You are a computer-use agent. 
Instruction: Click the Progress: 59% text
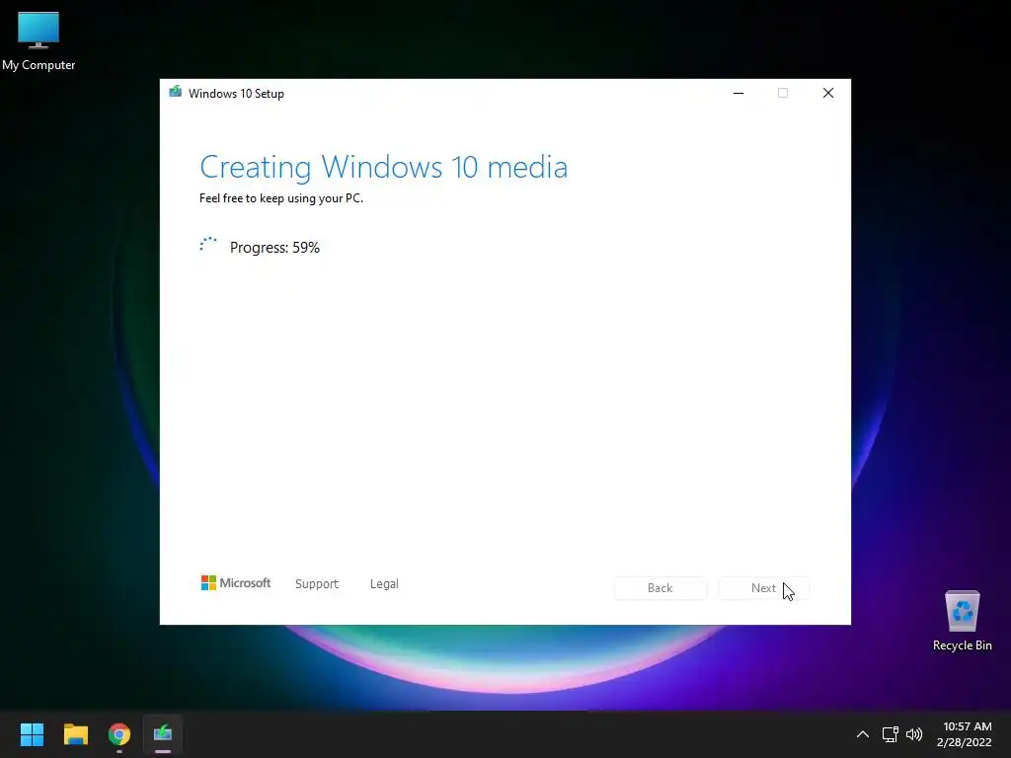(274, 248)
